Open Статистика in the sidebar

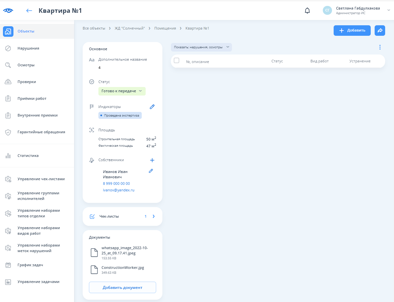click(28, 156)
